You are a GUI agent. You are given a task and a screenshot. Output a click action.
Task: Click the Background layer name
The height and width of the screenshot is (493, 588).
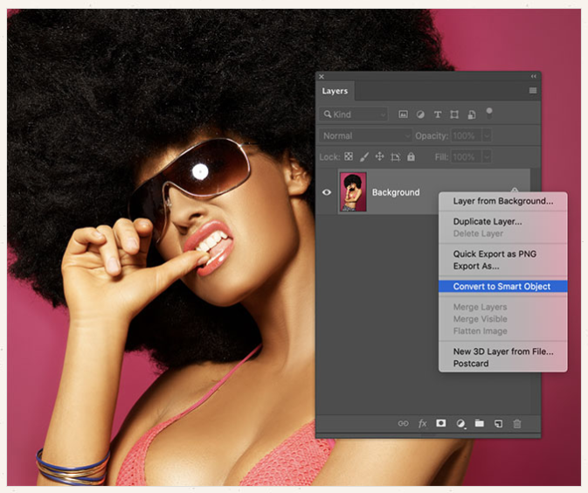pos(396,192)
